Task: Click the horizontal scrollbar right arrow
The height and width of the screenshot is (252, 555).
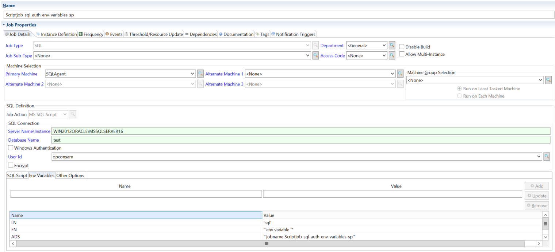Action: [x=539, y=244]
